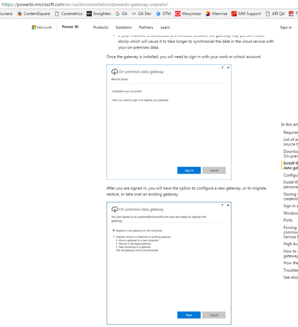The image size is (298, 327).
Task: Click Sign in at the top of the page
Action: (x=286, y=27)
